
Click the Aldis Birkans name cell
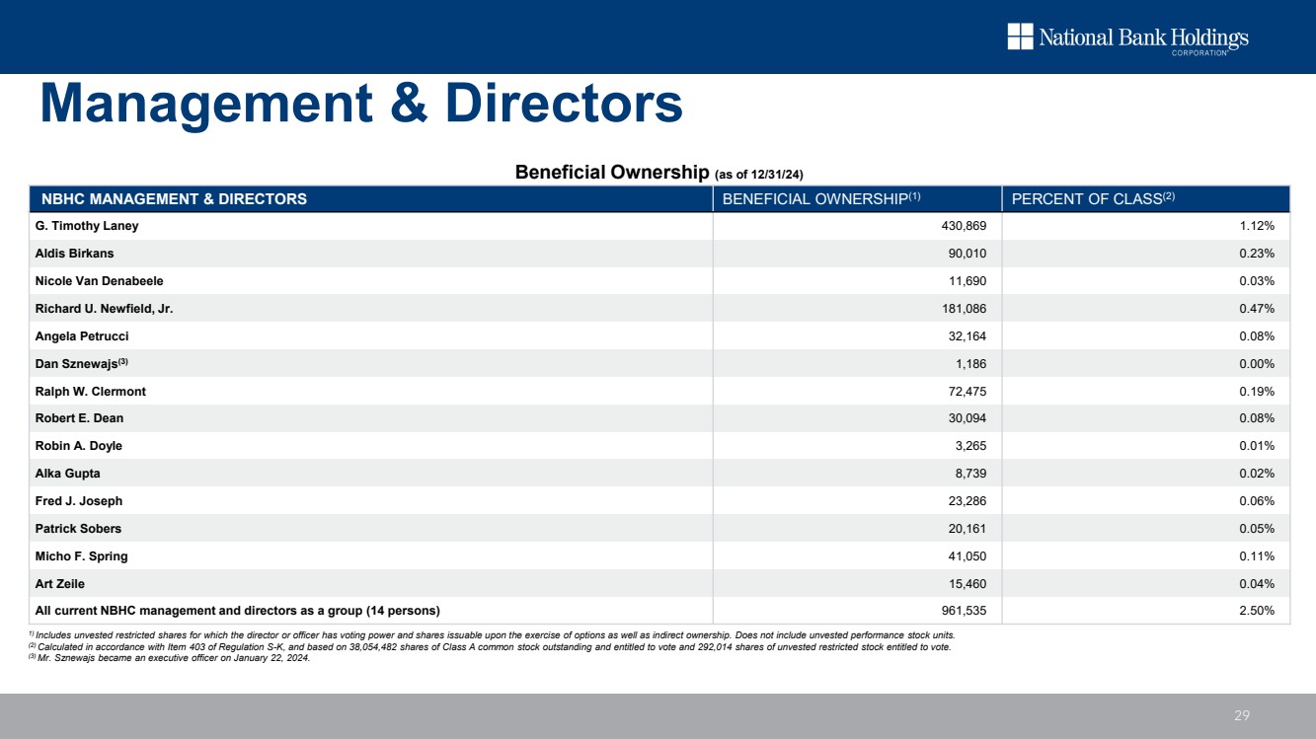[77, 254]
